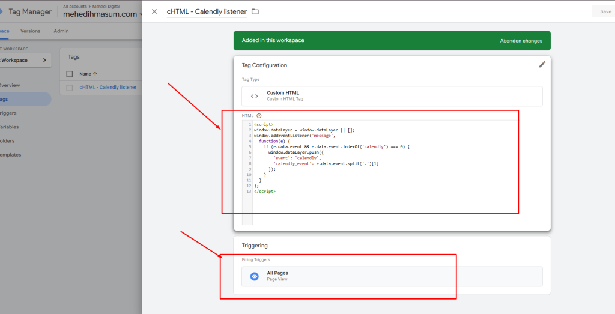This screenshot has height=314, width=615.
Task: Click the Tag Manager logo text
Action: 30,12
